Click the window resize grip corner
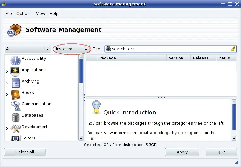Viewport: 241px width, 167px height. pyautogui.click(x=236, y=162)
